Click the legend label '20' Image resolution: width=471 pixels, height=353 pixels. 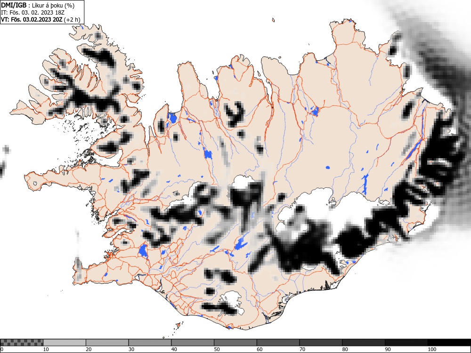(89, 349)
